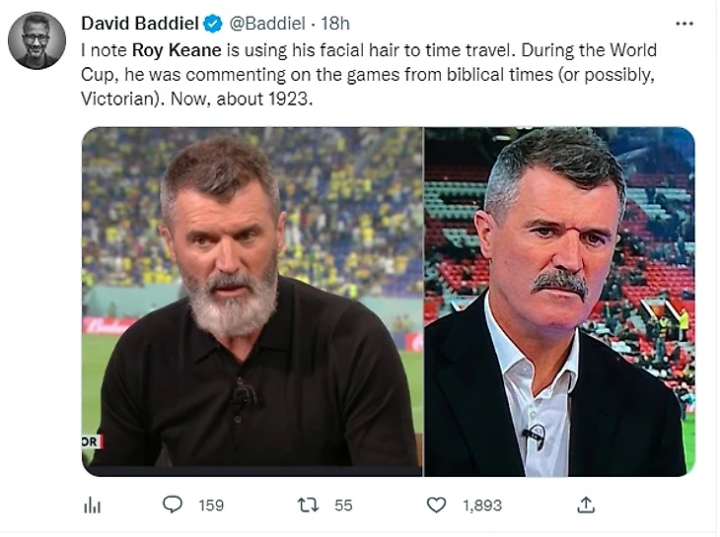Open the @Baddiel handle link
The height and width of the screenshot is (537, 720).
(267, 24)
